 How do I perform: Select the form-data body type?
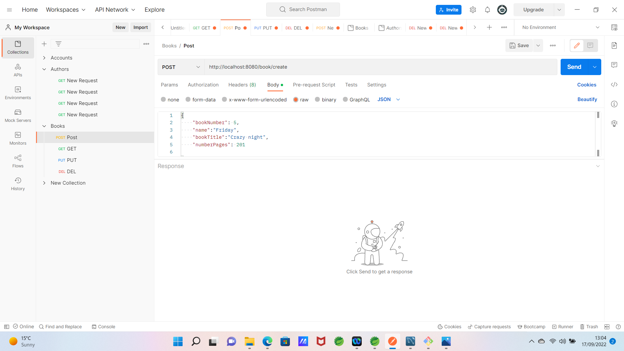pos(201,99)
